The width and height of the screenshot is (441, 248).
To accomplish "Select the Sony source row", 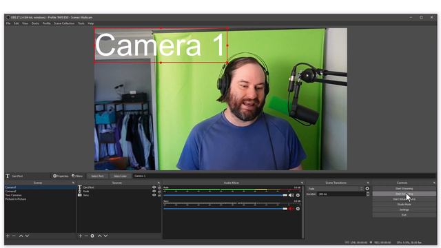I will pos(119,195).
